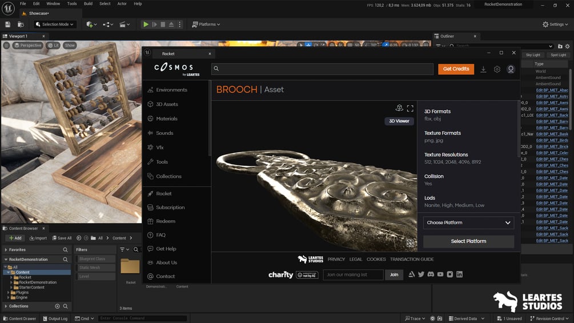Screen dimensions: 574x323
Task: Click the 3D cube viewer icon
Action: click(399, 107)
